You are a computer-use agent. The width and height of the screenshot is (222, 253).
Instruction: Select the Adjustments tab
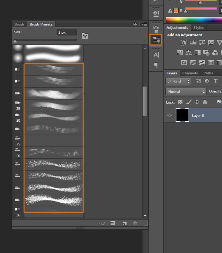177,28
